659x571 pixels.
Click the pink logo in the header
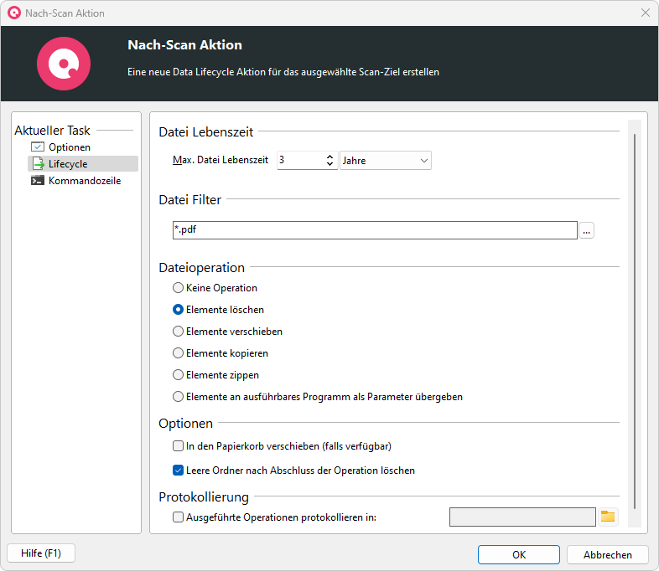click(64, 64)
